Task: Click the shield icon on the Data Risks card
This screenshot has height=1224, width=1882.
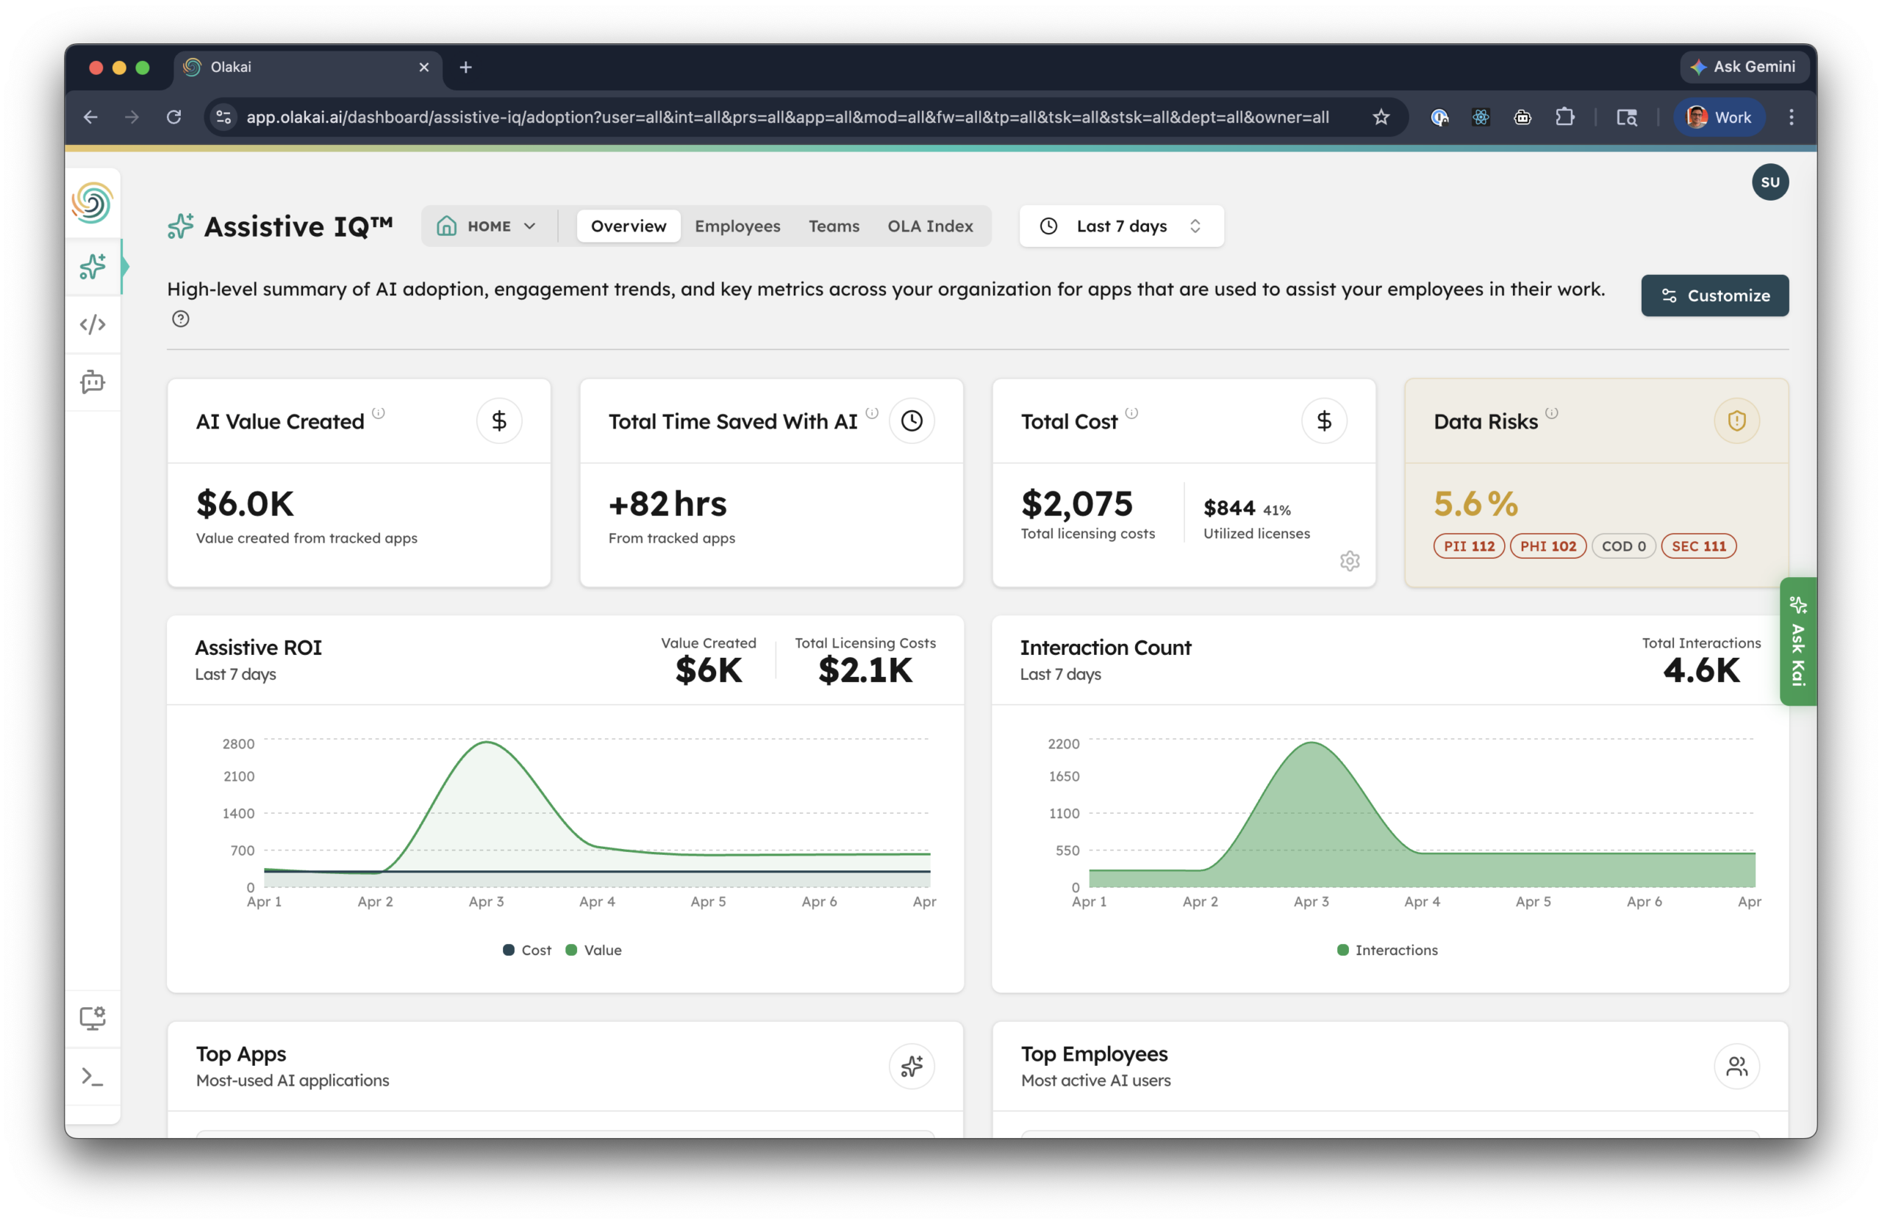Action: [1736, 420]
